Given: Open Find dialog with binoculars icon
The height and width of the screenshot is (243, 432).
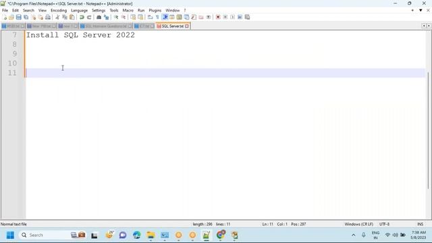Looking at the screenshot, I should click(x=99, y=17).
